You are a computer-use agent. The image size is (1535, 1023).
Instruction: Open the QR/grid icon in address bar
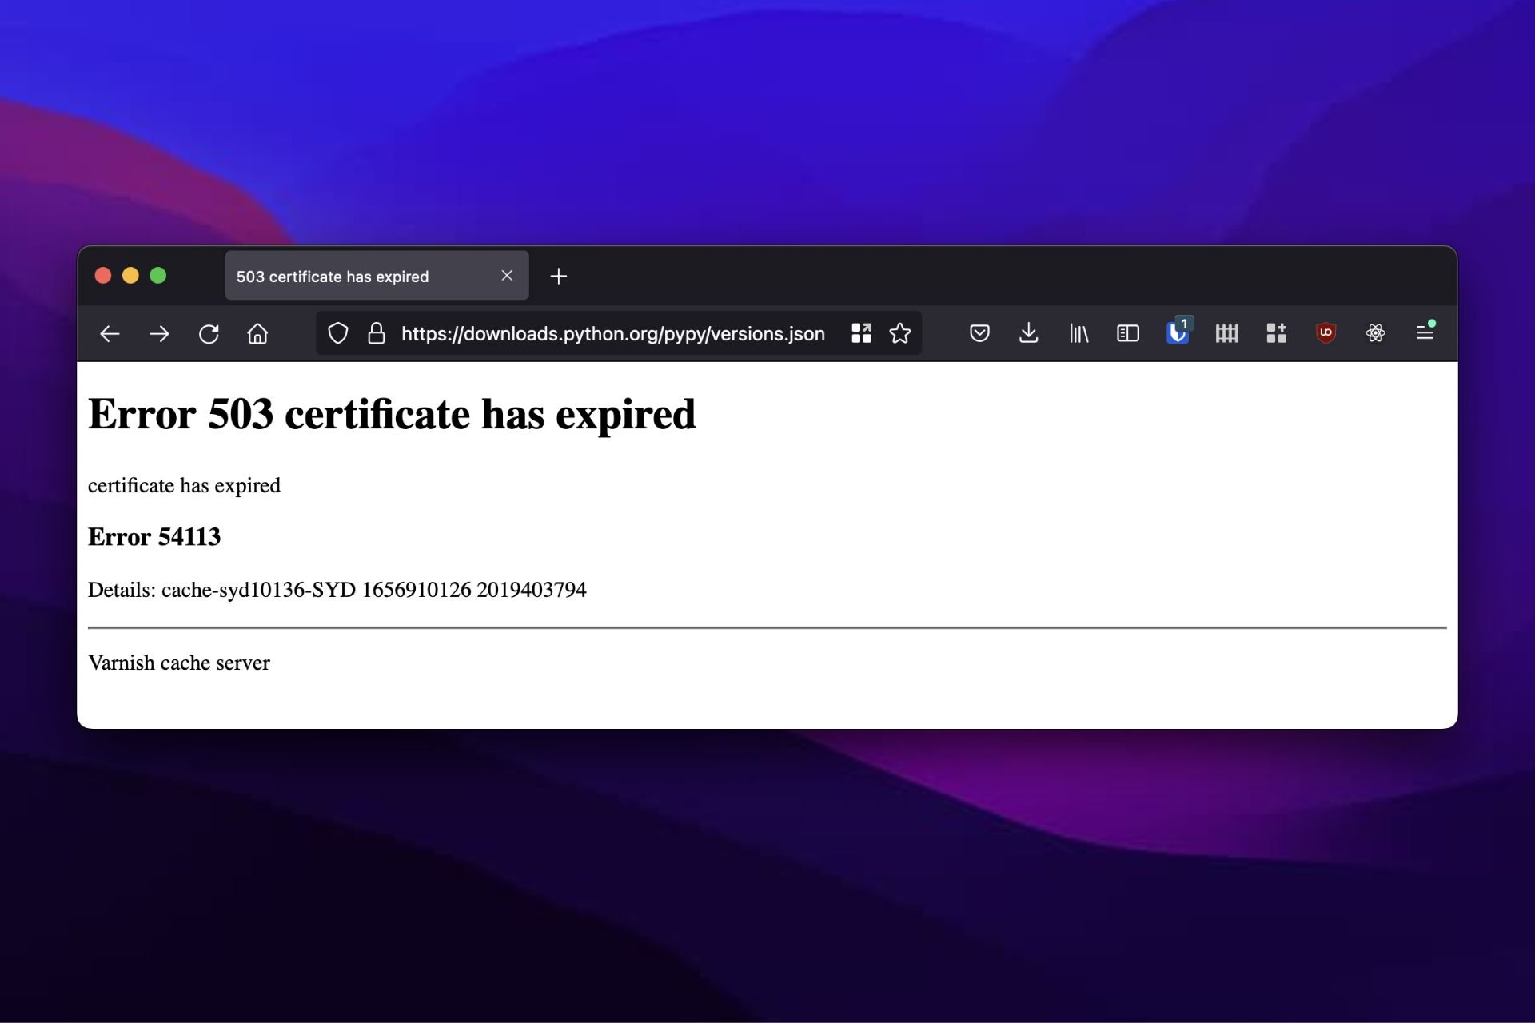click(862, 333)
